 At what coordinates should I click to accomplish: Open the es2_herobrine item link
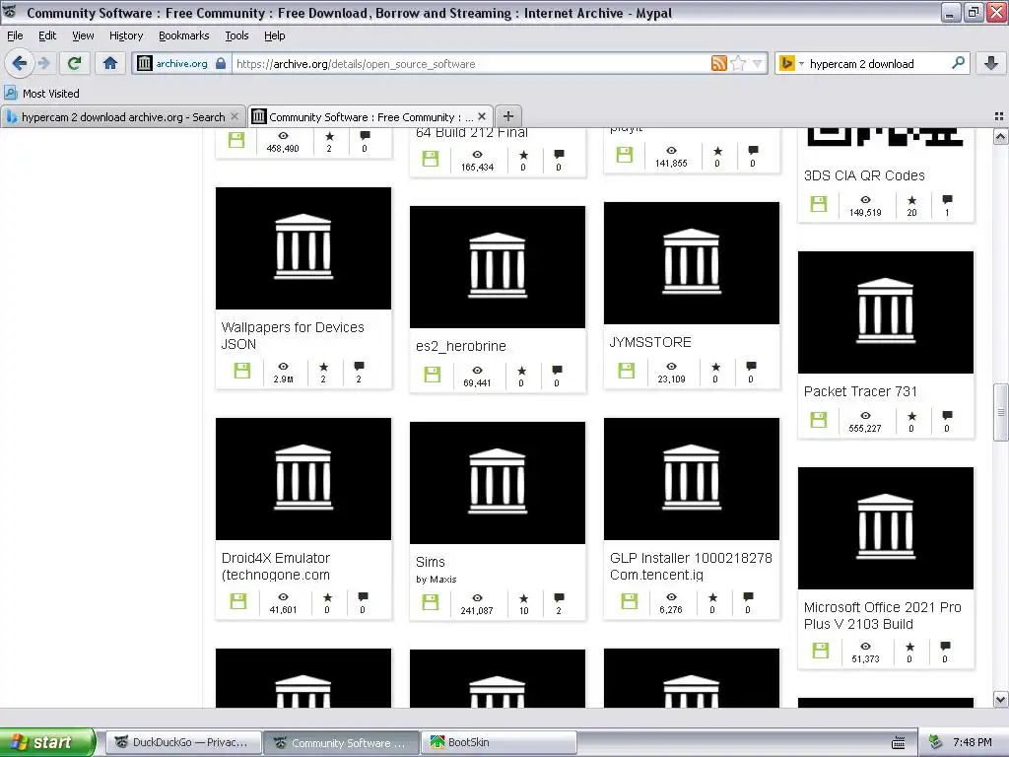[x=461, y=346]
